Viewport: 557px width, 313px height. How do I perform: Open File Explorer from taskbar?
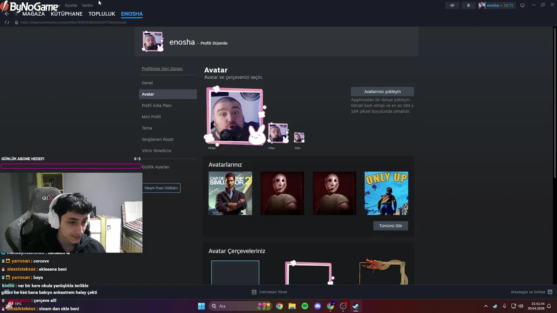pos(292,306)
